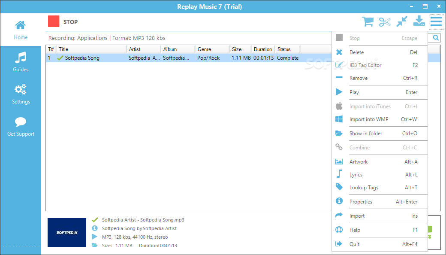
Task: Click the info circle Properties icon
Action: pyautogui.click(x=339, y=201)
